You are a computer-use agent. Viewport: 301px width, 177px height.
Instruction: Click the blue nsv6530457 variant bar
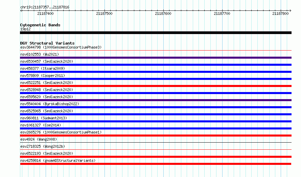(156, 65)
